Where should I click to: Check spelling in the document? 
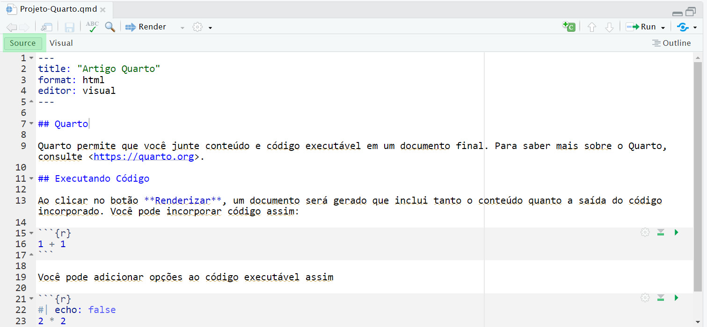[x=93, y=27]
